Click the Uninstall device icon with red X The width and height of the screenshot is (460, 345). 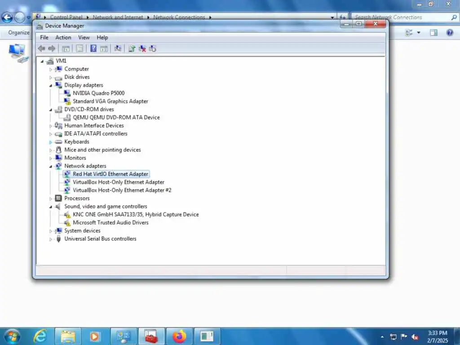tap(142, 49)
